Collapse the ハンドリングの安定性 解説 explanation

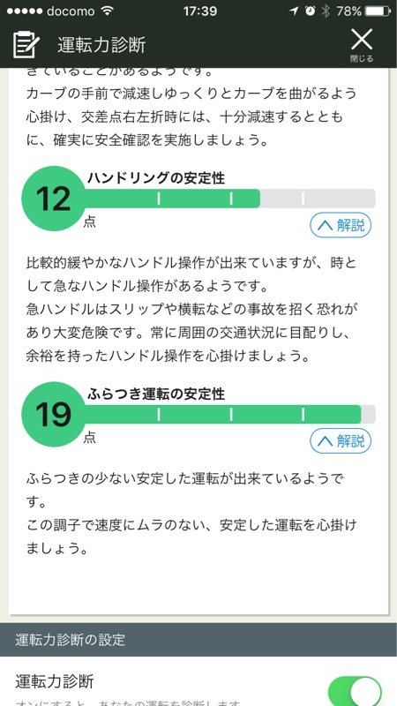coord(341,225)
